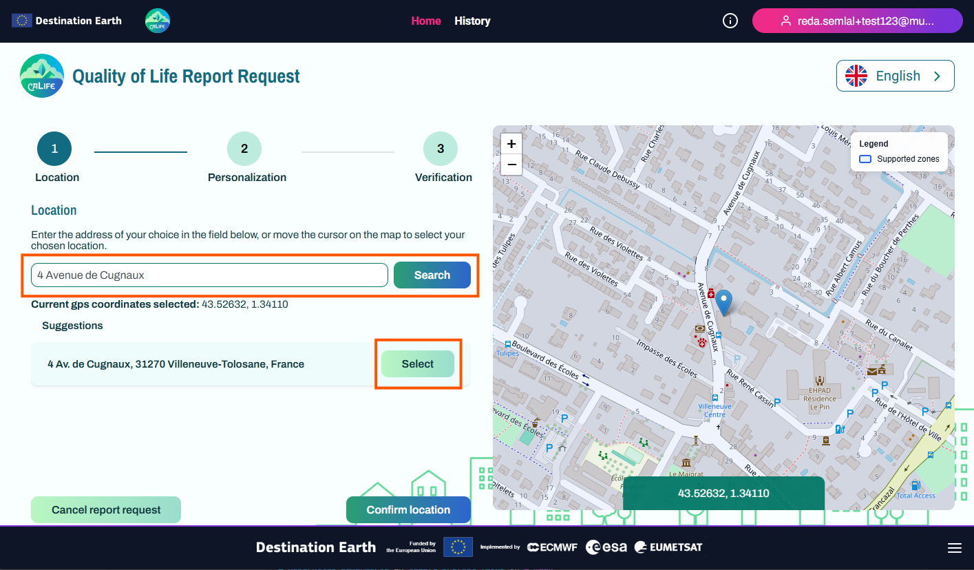The height and width of the screenshot is (570, 974).
Task: Select the Villeneuve-Tolosane address suggestion
Action: 417,363
